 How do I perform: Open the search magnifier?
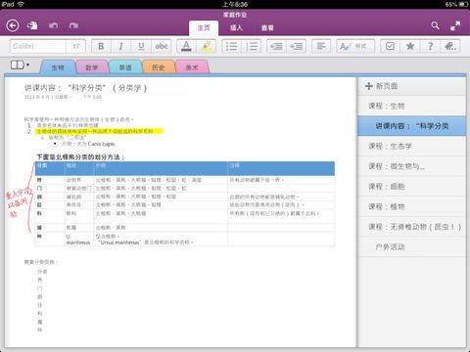click(435, 25)
